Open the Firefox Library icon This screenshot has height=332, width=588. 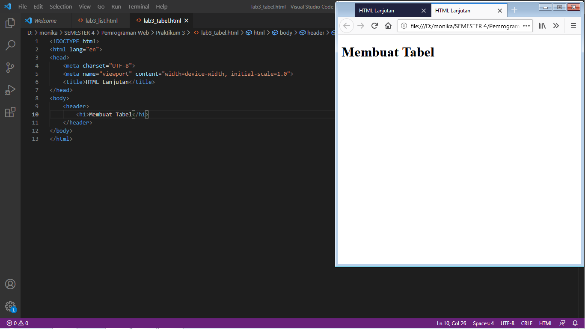542,26
